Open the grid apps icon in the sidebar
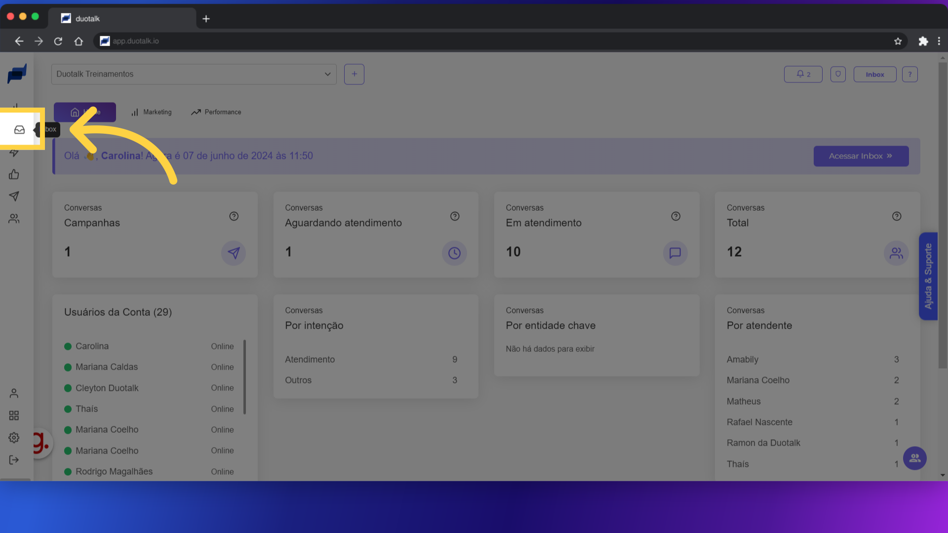This screenshot has height=533, width=948. 14,416
